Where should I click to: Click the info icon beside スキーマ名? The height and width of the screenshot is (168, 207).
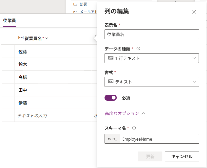[134, 128]
